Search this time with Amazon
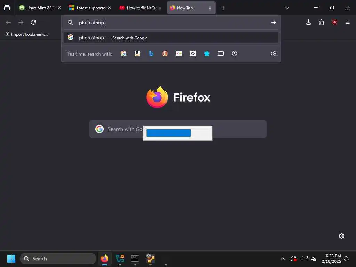This screenshot has width=356, height=267. pos(137,54)
